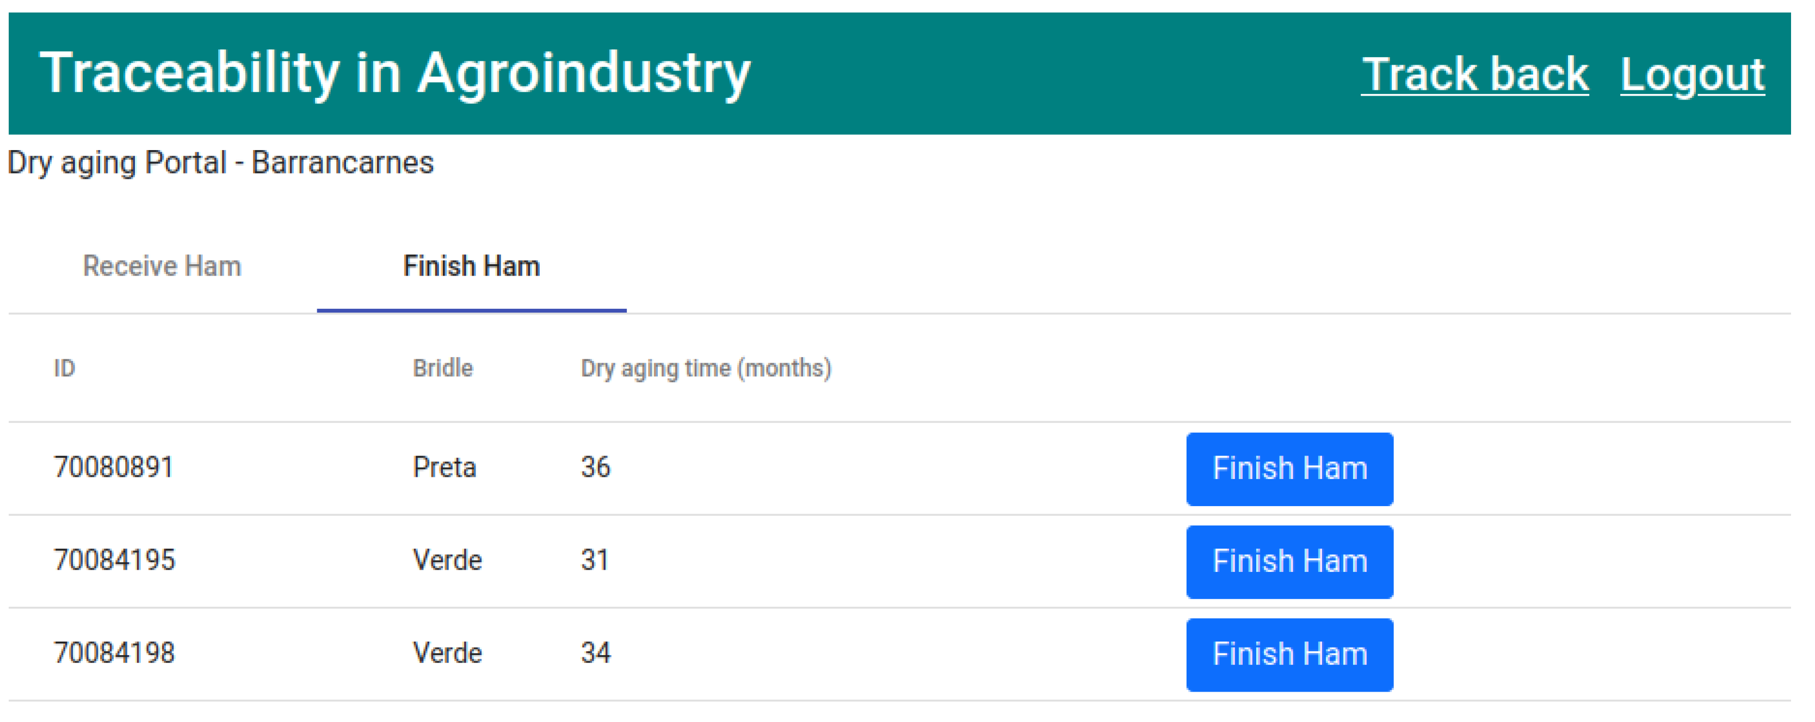Log out using the Logout link
This screenshot has height=722, width=1815.
(1691, 74)
